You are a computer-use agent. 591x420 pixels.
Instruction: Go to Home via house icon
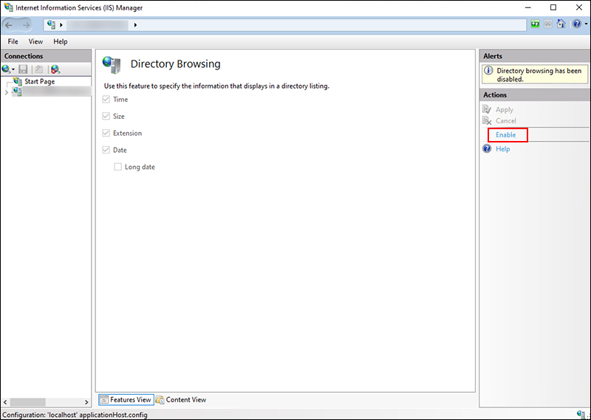561,24
